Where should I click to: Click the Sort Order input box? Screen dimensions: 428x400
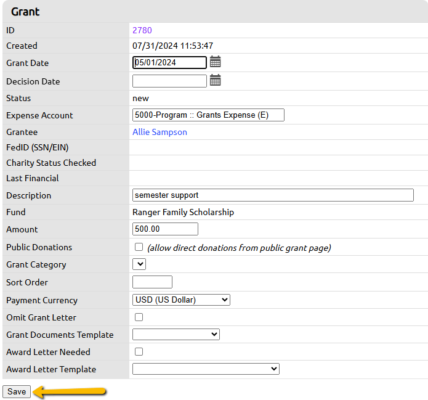(x=152, y=282)
